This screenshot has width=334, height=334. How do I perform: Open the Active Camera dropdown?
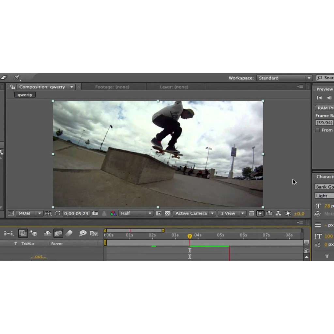tap(194, 213)
